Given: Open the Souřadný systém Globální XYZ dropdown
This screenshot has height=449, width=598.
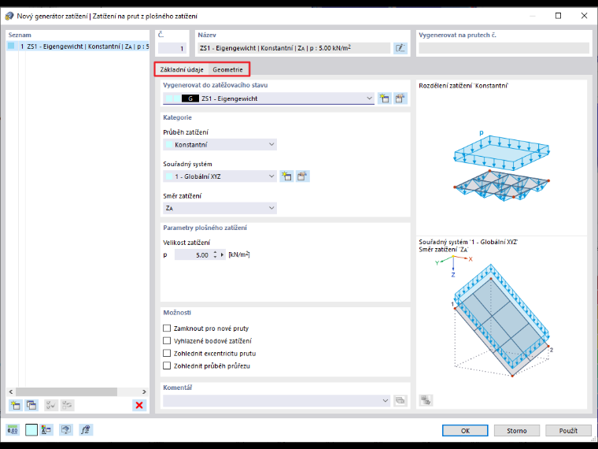Looking at the screenshot, I should 220,176.
